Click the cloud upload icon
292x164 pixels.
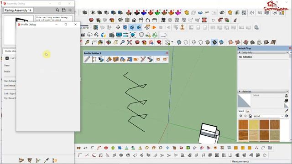pyautogui.click(x=89, y=35)
